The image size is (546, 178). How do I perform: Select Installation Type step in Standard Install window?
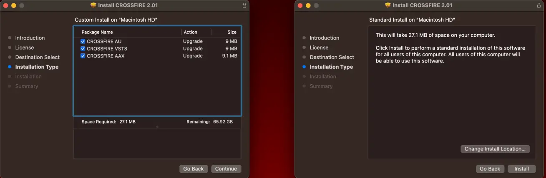click(x=331, y=67)
